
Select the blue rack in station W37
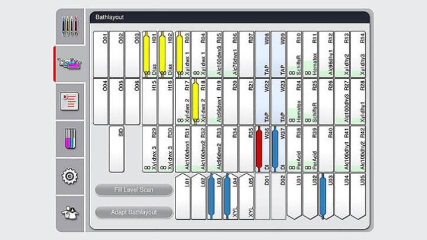pyautogui.click(x=275, y=148)
